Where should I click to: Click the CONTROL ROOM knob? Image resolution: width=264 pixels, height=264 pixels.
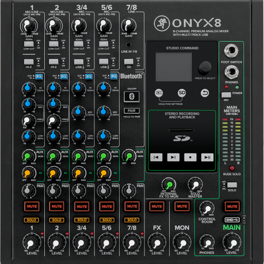click(x=207, y=208)
